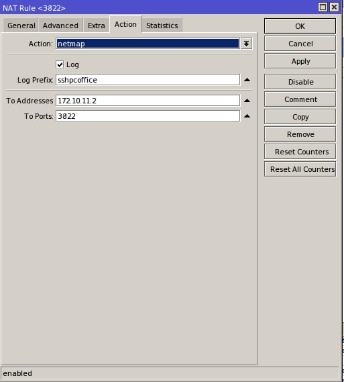Screen dimensions: 344x382
Task: Remove the NAT rule
Action: pos(300,134)
